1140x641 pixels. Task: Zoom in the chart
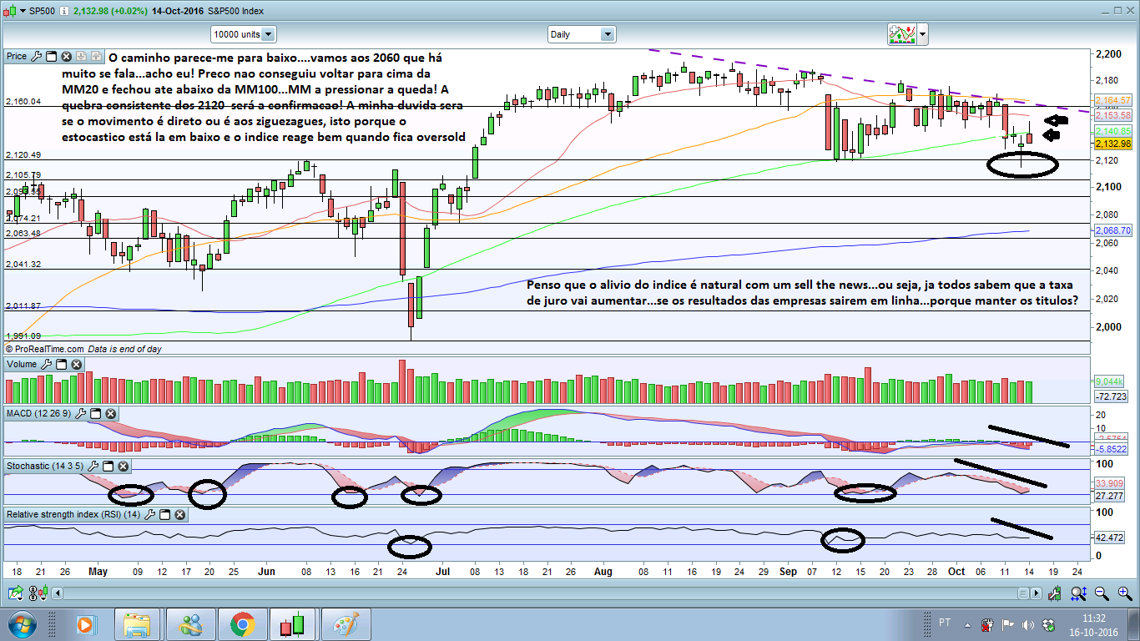coord(1124,593)
